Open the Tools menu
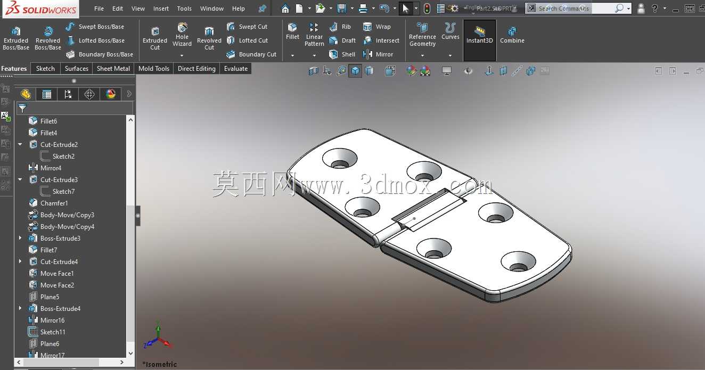The width and height of the screenshot is (705, 370). click(x=184, y=9)
